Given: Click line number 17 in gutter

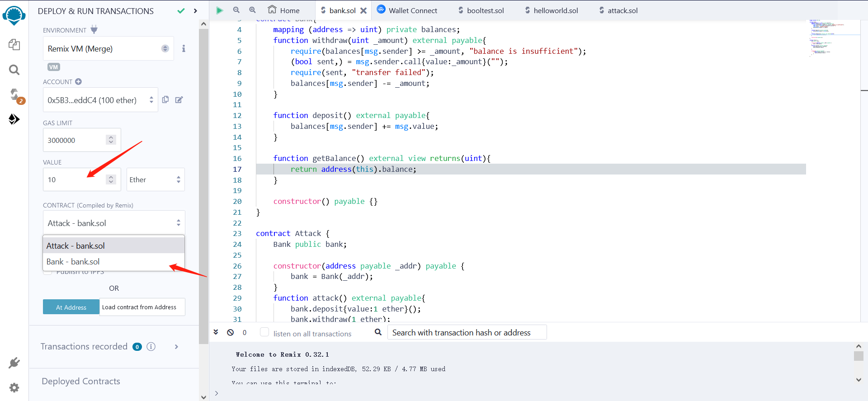Looking at the screenshot, I should pyautogui.click(x=237, y=169).
